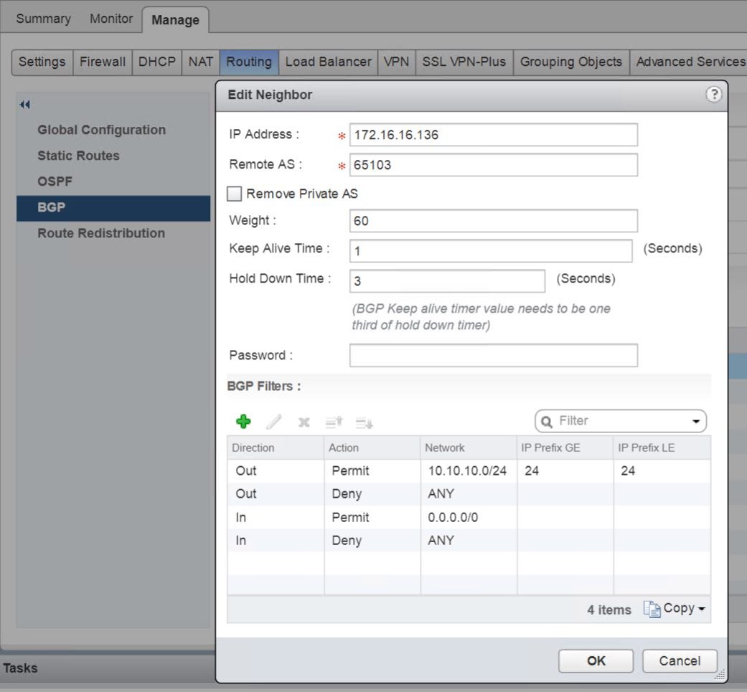Expand the Filter box dropdown arrow
The image size is (747, 692).
coord(696,421)
